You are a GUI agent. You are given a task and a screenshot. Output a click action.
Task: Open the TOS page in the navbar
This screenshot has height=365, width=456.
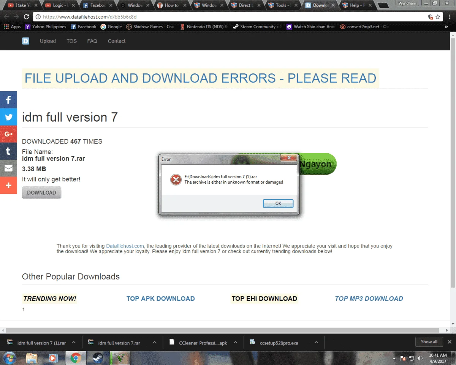[71, 41]
